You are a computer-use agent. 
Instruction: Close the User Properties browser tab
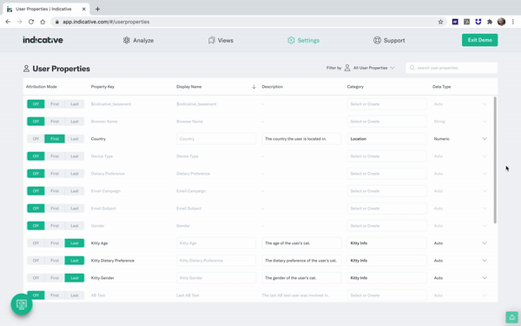click(83, 9)
